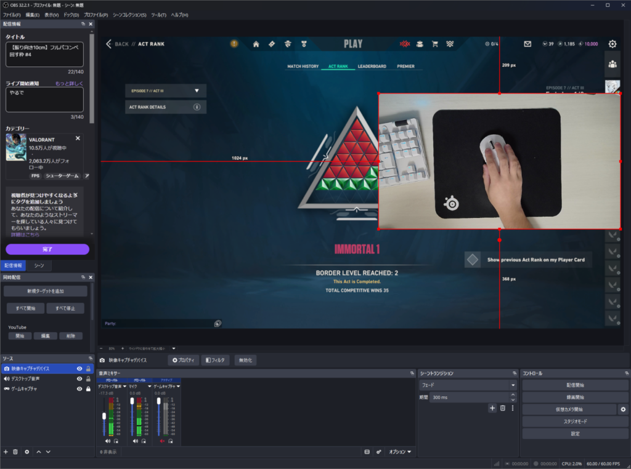
Task: Toggle monitoring headphones for マイク
Action: [x=144, y=441]
